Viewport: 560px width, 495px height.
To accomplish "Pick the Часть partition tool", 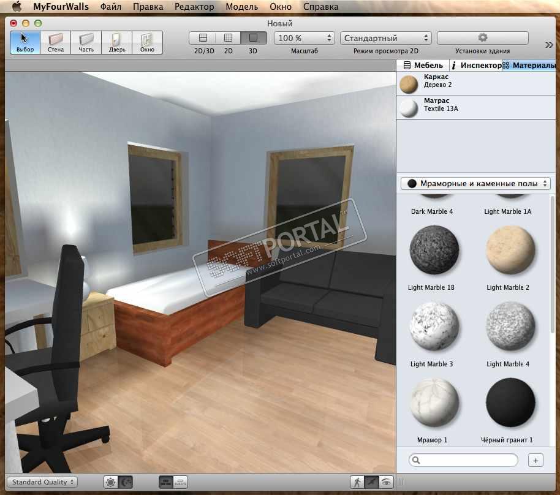I will [86, 42].
